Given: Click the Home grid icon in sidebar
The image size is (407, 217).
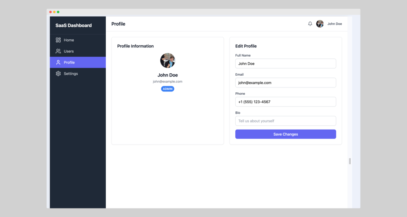Looking at the screenshot, I should click(x=58, y=40).
